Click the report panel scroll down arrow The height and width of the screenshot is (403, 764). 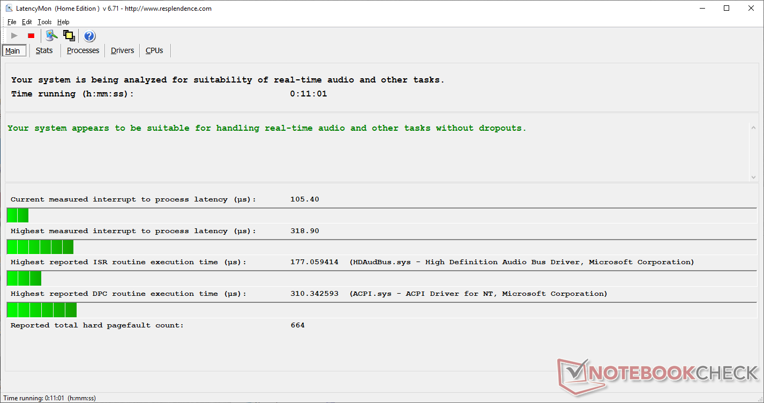coord(753,177)
